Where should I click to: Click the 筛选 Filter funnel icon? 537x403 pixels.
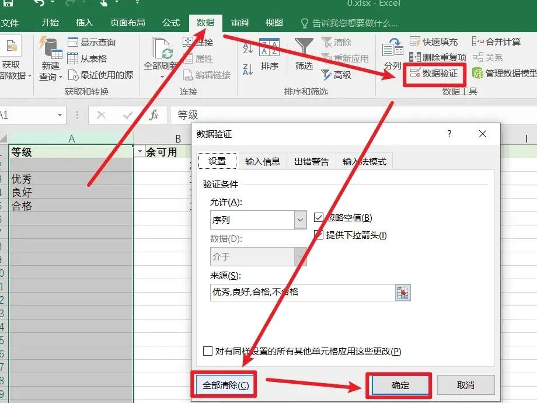pos(304,47)
